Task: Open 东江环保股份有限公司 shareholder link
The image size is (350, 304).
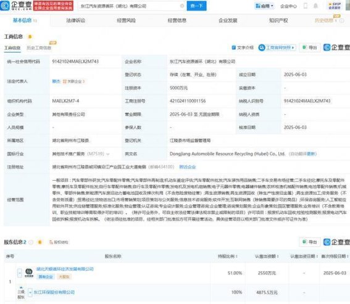Action: tap(54, 292)
